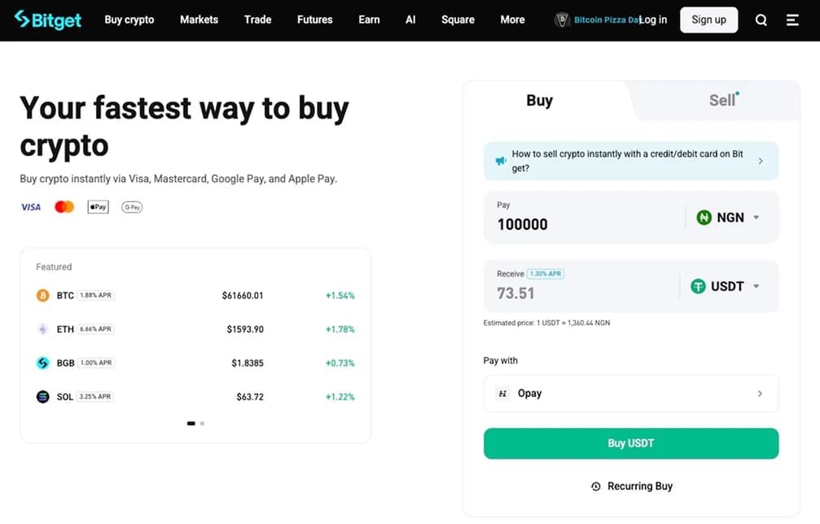This screenshot has height=524, width=820.
Task: Click the BTC price $61660.01
Action: click(243, 295)
